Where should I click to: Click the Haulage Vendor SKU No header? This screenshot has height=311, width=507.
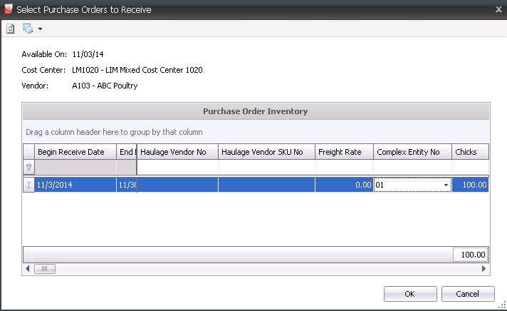pyautogui.click(x=266, y=152)
